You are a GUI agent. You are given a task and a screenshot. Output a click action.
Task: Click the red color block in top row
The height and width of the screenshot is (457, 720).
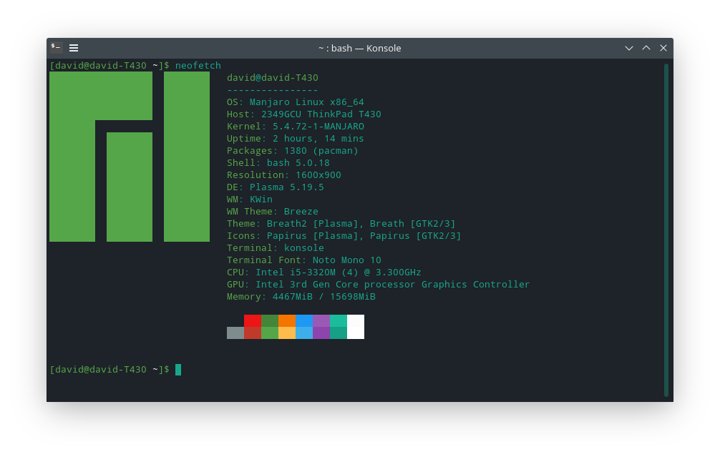click(x=253, y=320)
